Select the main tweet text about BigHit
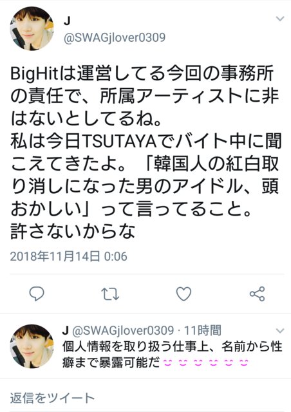 pos(145,152)
